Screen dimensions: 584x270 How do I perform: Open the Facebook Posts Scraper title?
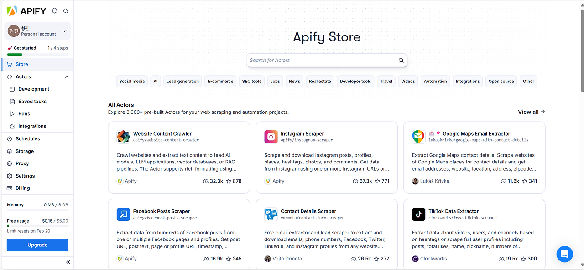tap(162, 211)
